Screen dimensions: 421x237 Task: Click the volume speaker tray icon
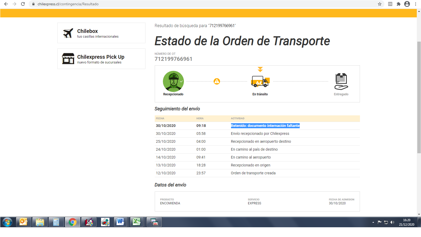pyautogui.click(x=392, y=222)
